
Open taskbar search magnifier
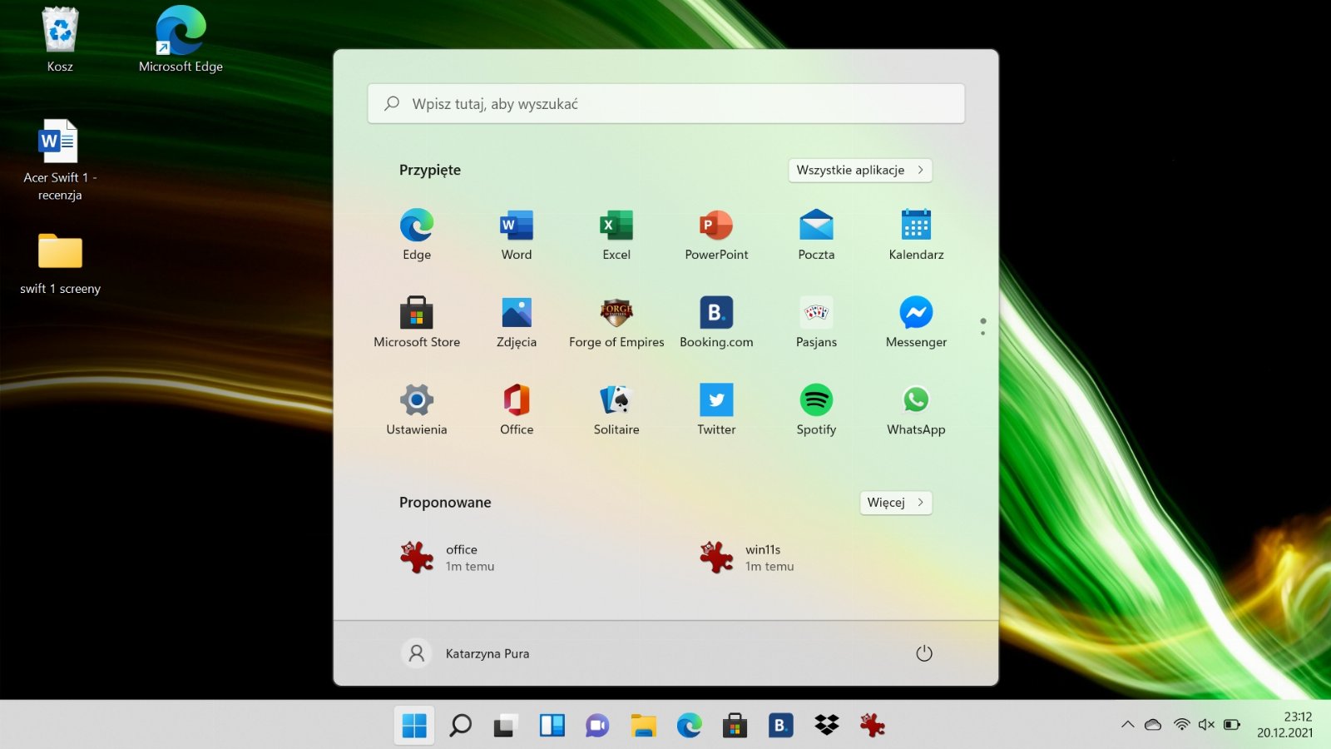pos(460,726)
